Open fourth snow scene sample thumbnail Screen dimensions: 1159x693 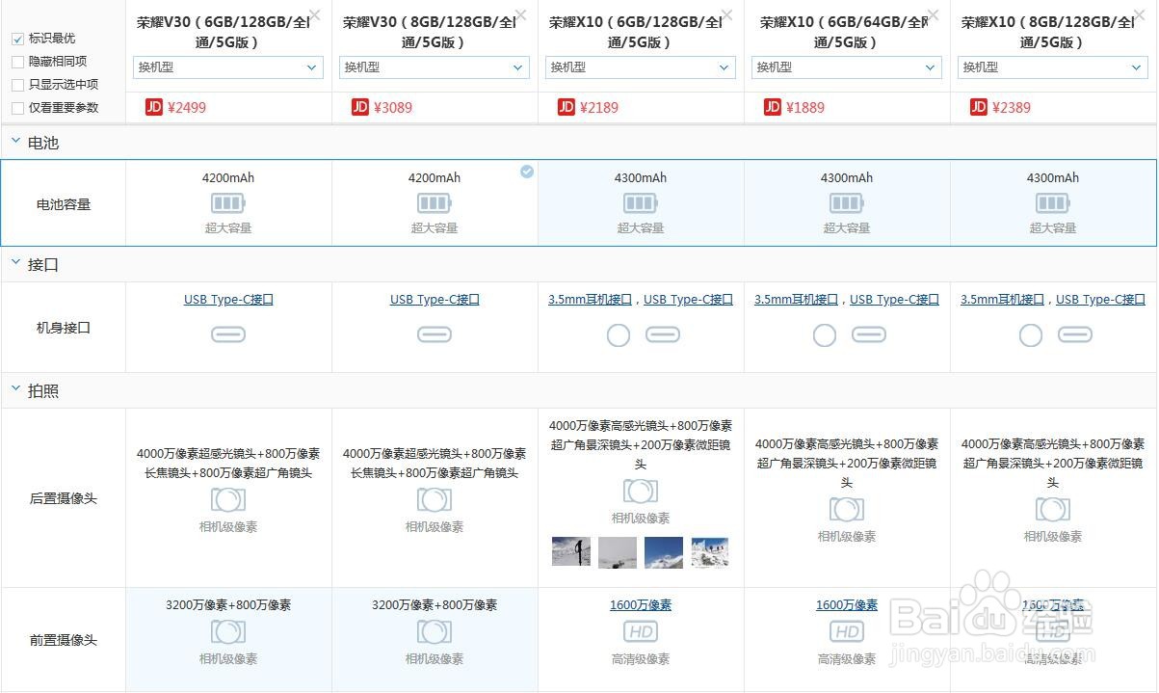(710, 552)
